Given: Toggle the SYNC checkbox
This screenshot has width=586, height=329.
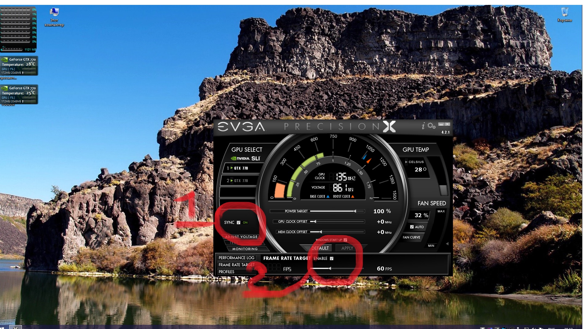Looking at the screenshot, I should click(238, 223).
